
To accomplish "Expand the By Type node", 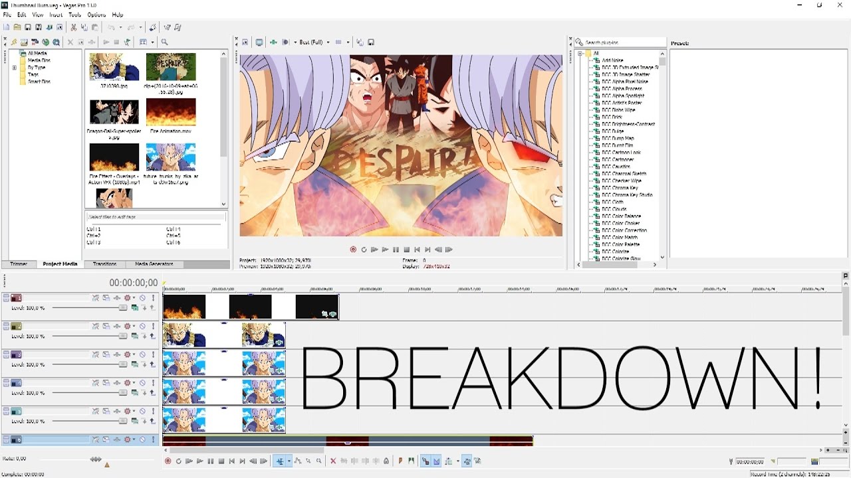I will click(14, 67).
